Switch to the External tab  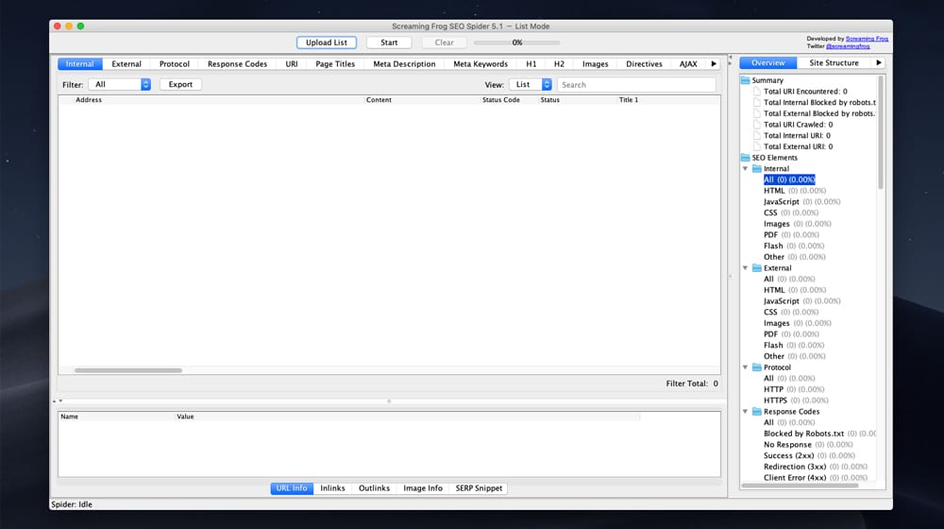(126, 64)
